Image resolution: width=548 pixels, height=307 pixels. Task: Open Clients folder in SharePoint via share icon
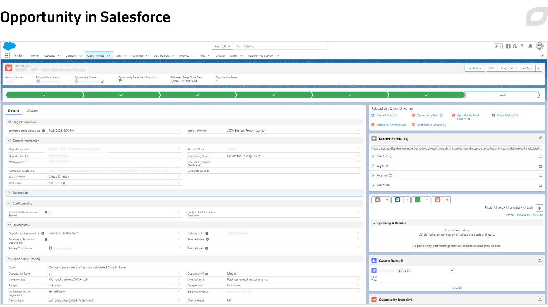[x=540, y=157]
